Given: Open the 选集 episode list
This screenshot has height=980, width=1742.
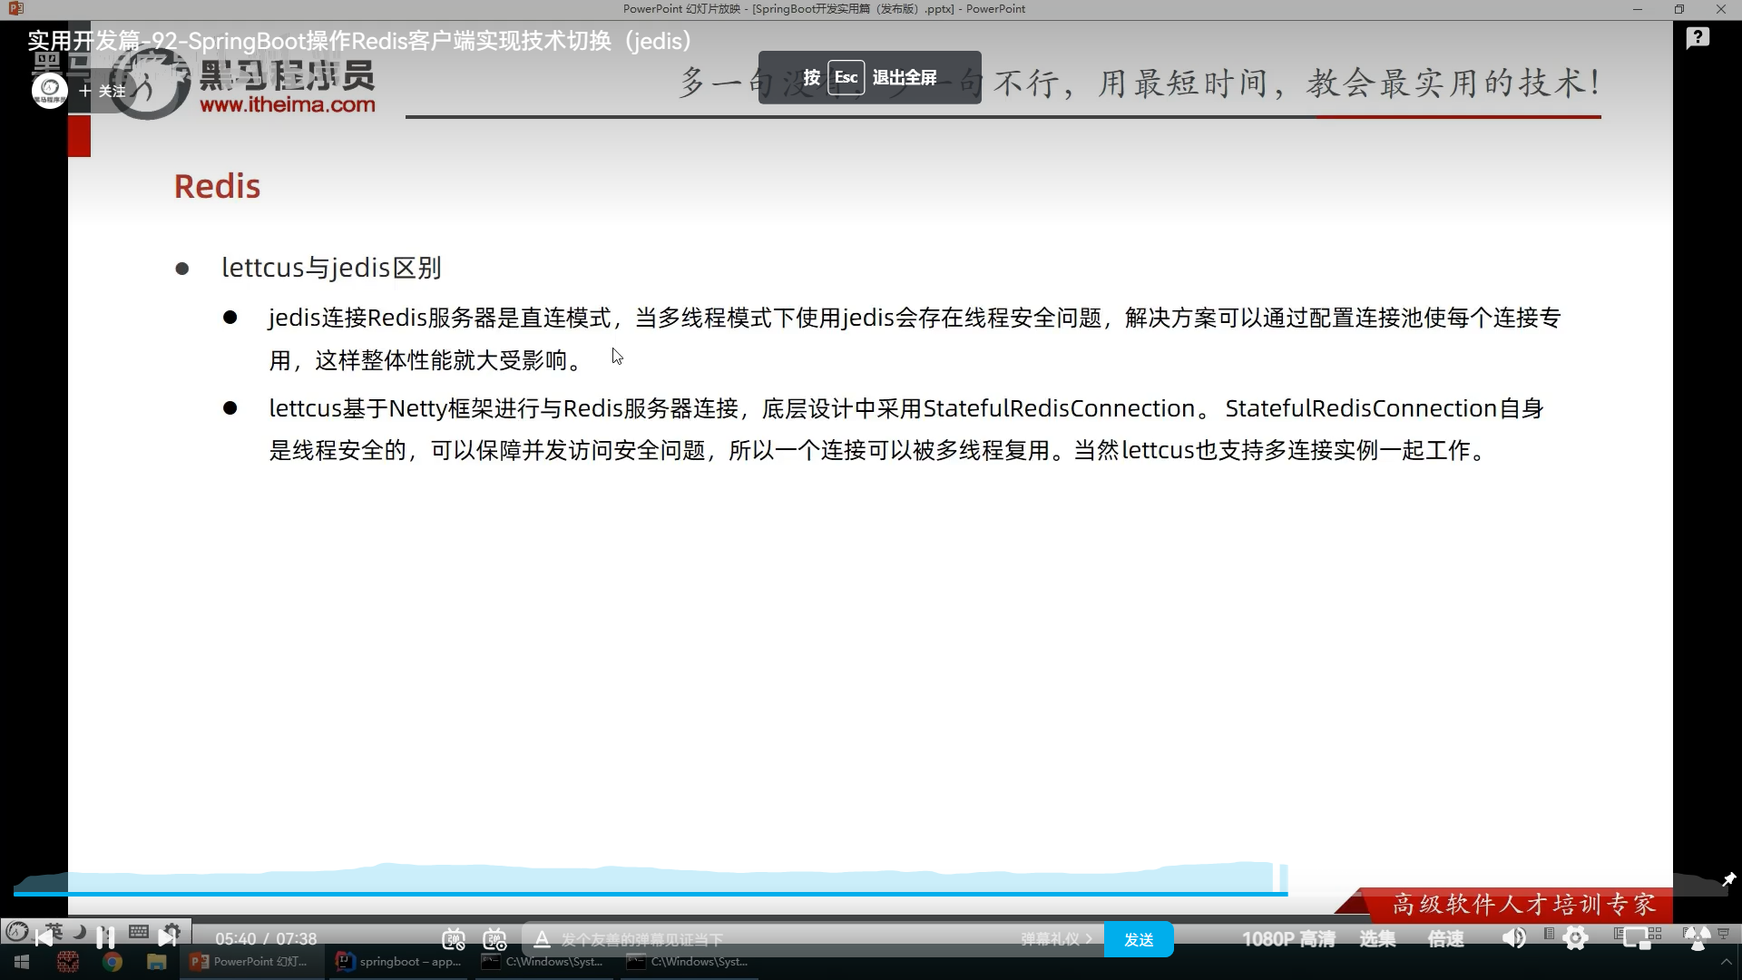Looking at the screenshot, I should click(x=1376, y=939).
